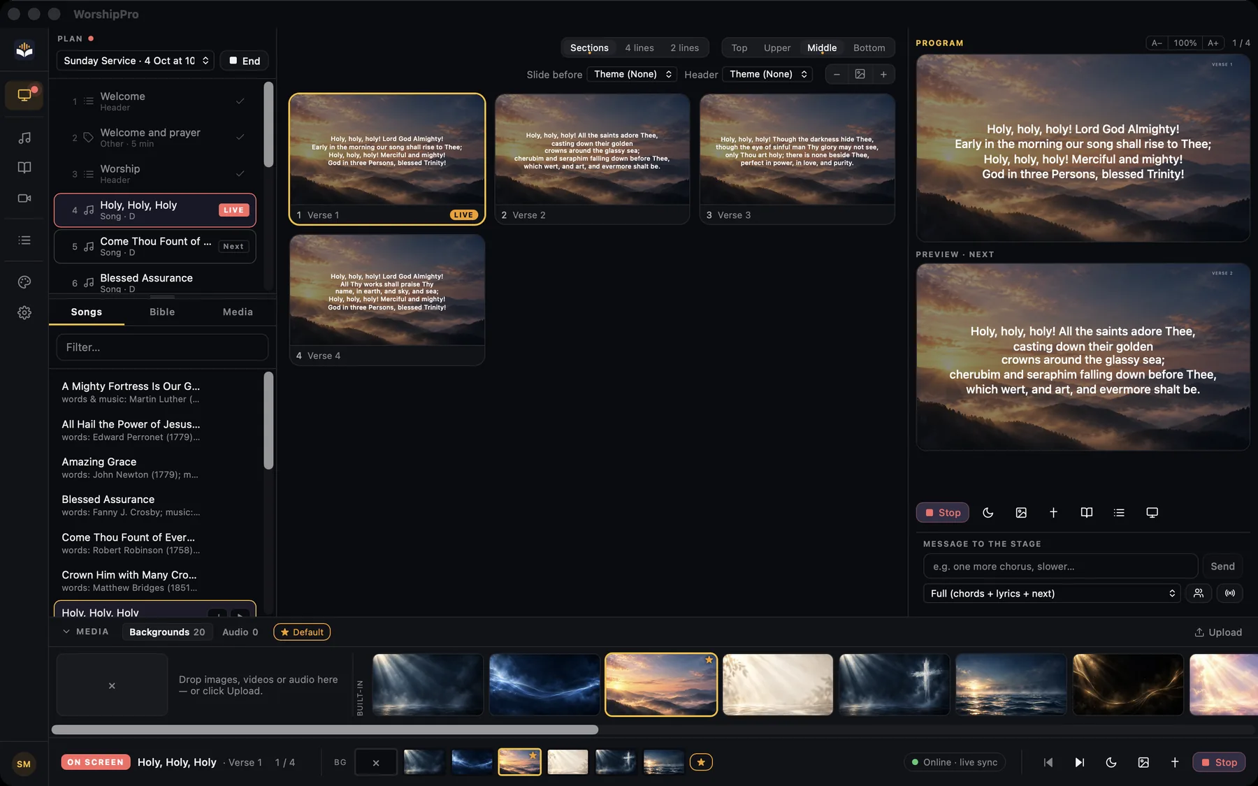
Task: Open the theme palette icon in sidebar
Action: click(x=24, y=282)
